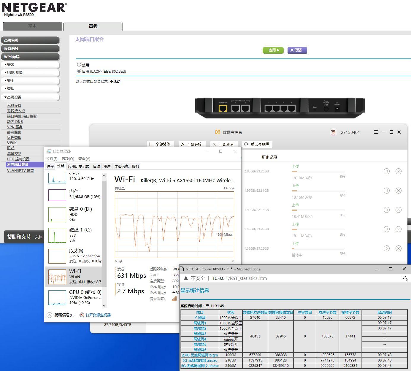Viewport: 411px width, 371px height.
Task: Cancel the 18.41MB/s upload task
Action: point(399,210)
